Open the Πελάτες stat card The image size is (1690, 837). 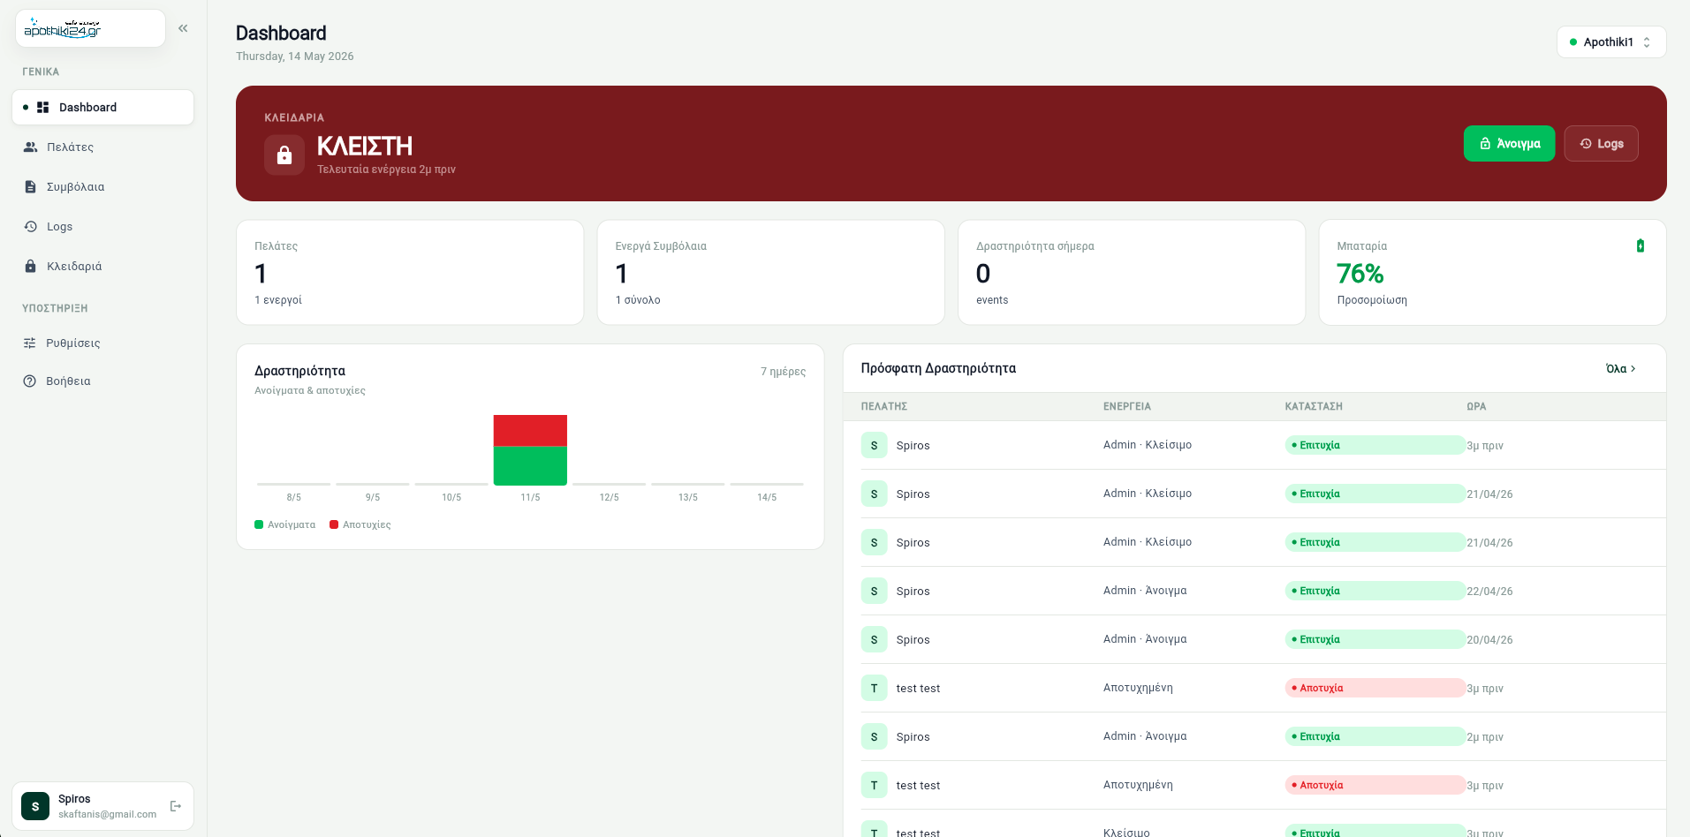(x=410, y=273)
